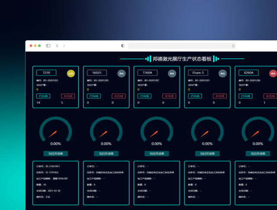Click the gauge dial under T230
This screenshot has width=277, height=210.
[x=56, y=129]
